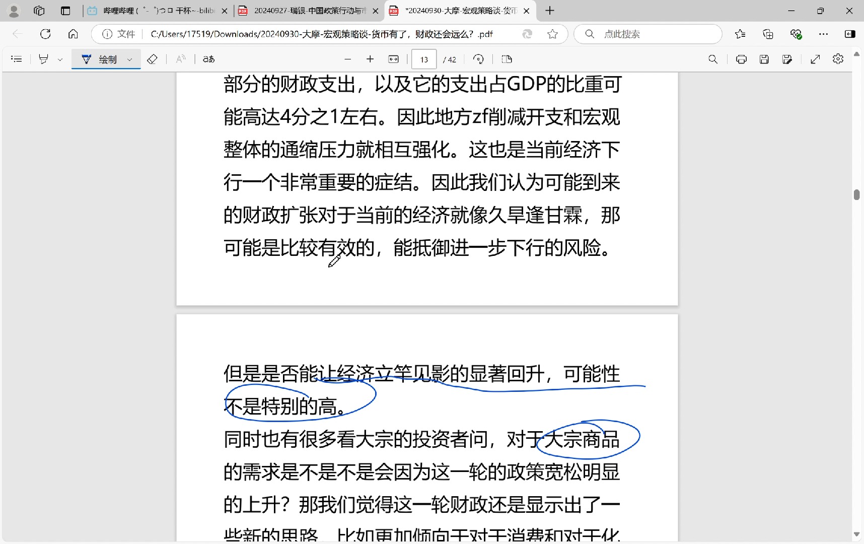Toggle page view layout icon
The width and height of the screenshot is (864, 544).
coord(507,59)
